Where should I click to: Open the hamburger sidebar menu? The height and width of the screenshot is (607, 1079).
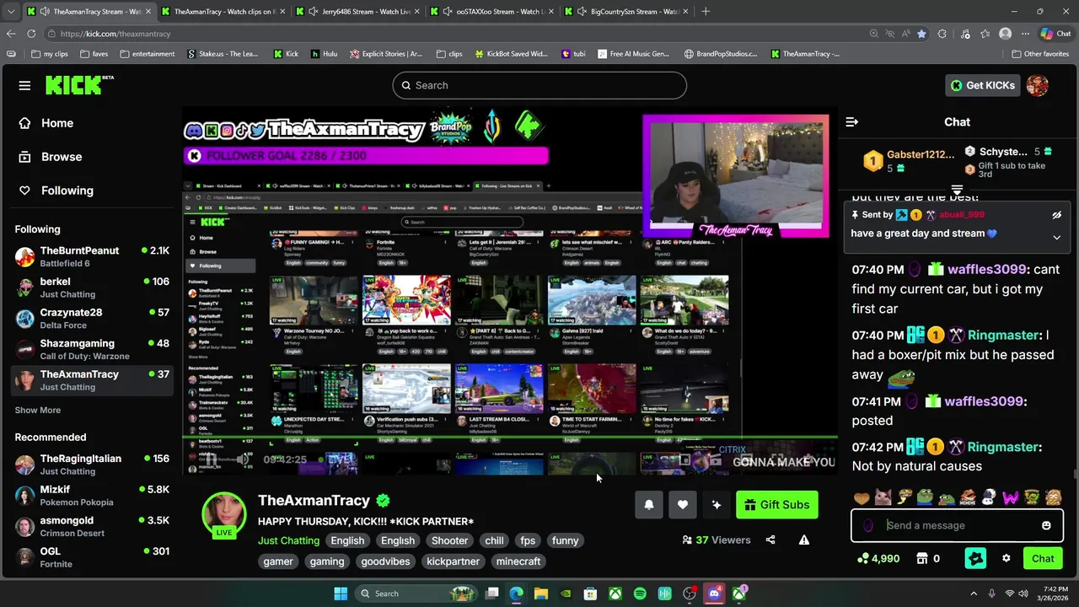pyautogui.click(x=24, y=85)
